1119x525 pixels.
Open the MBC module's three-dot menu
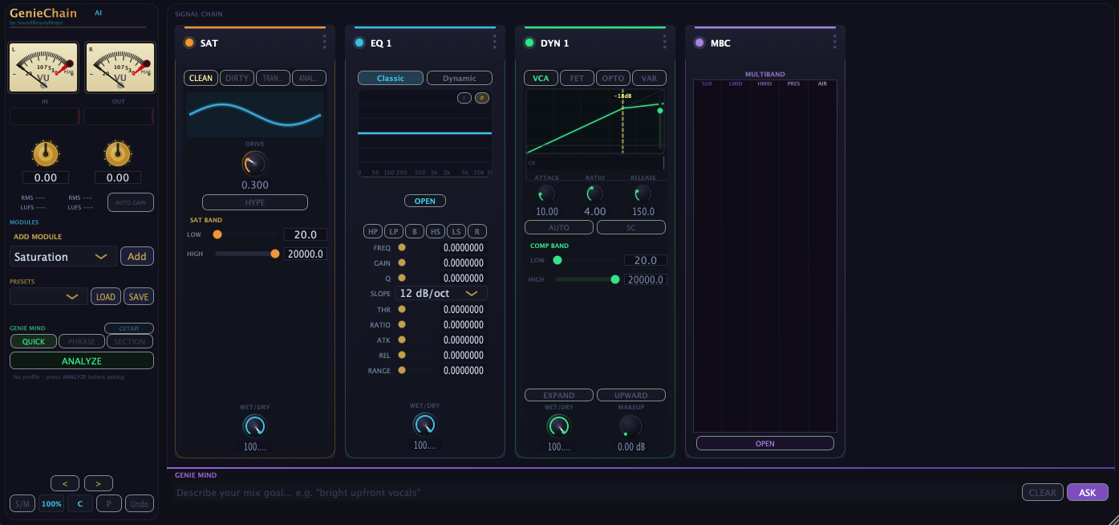click(834, 43)
